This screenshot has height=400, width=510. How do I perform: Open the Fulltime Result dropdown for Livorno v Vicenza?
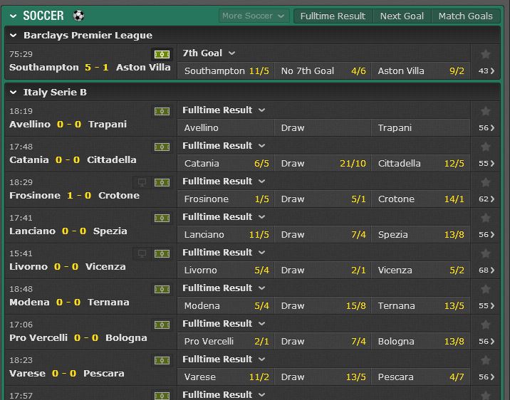pyautogui.click(x=224, y=253)
